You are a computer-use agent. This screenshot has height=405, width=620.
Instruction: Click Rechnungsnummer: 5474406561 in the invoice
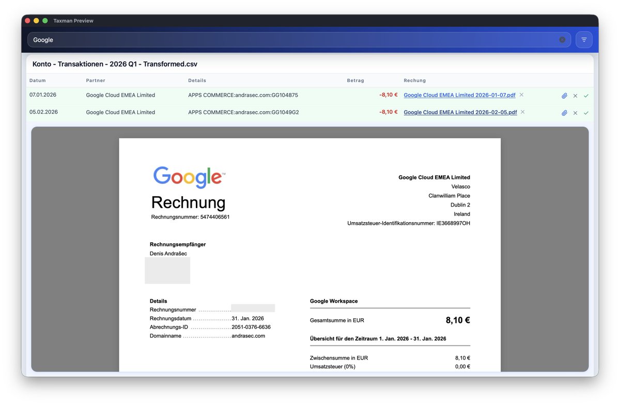190,217
